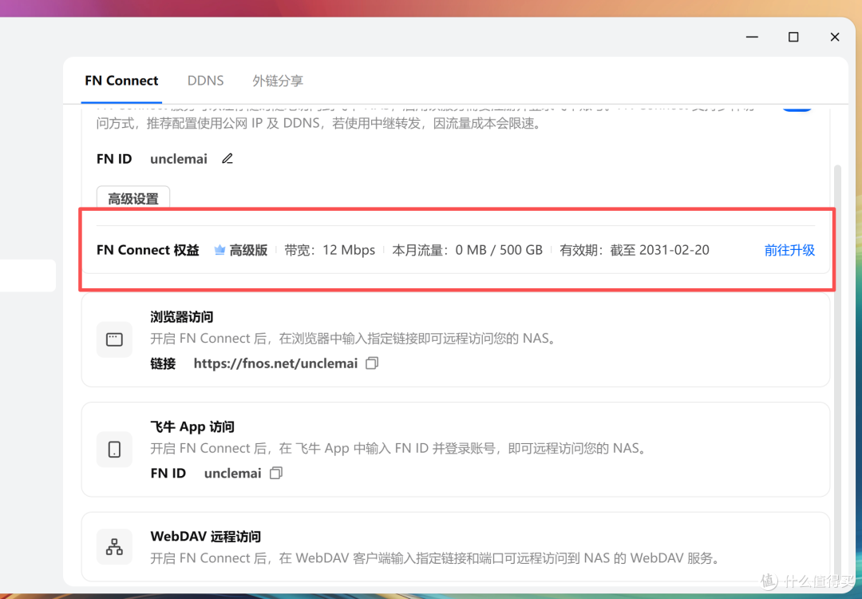Open the https://fnos.net/unclemai link text
The height and width of the screenshot is (599, 862).
(275, 363)
